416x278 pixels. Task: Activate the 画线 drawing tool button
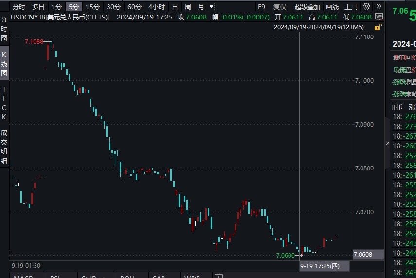332,7
